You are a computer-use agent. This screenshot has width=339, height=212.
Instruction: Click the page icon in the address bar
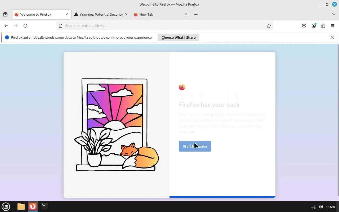click(x=61, y=26)
